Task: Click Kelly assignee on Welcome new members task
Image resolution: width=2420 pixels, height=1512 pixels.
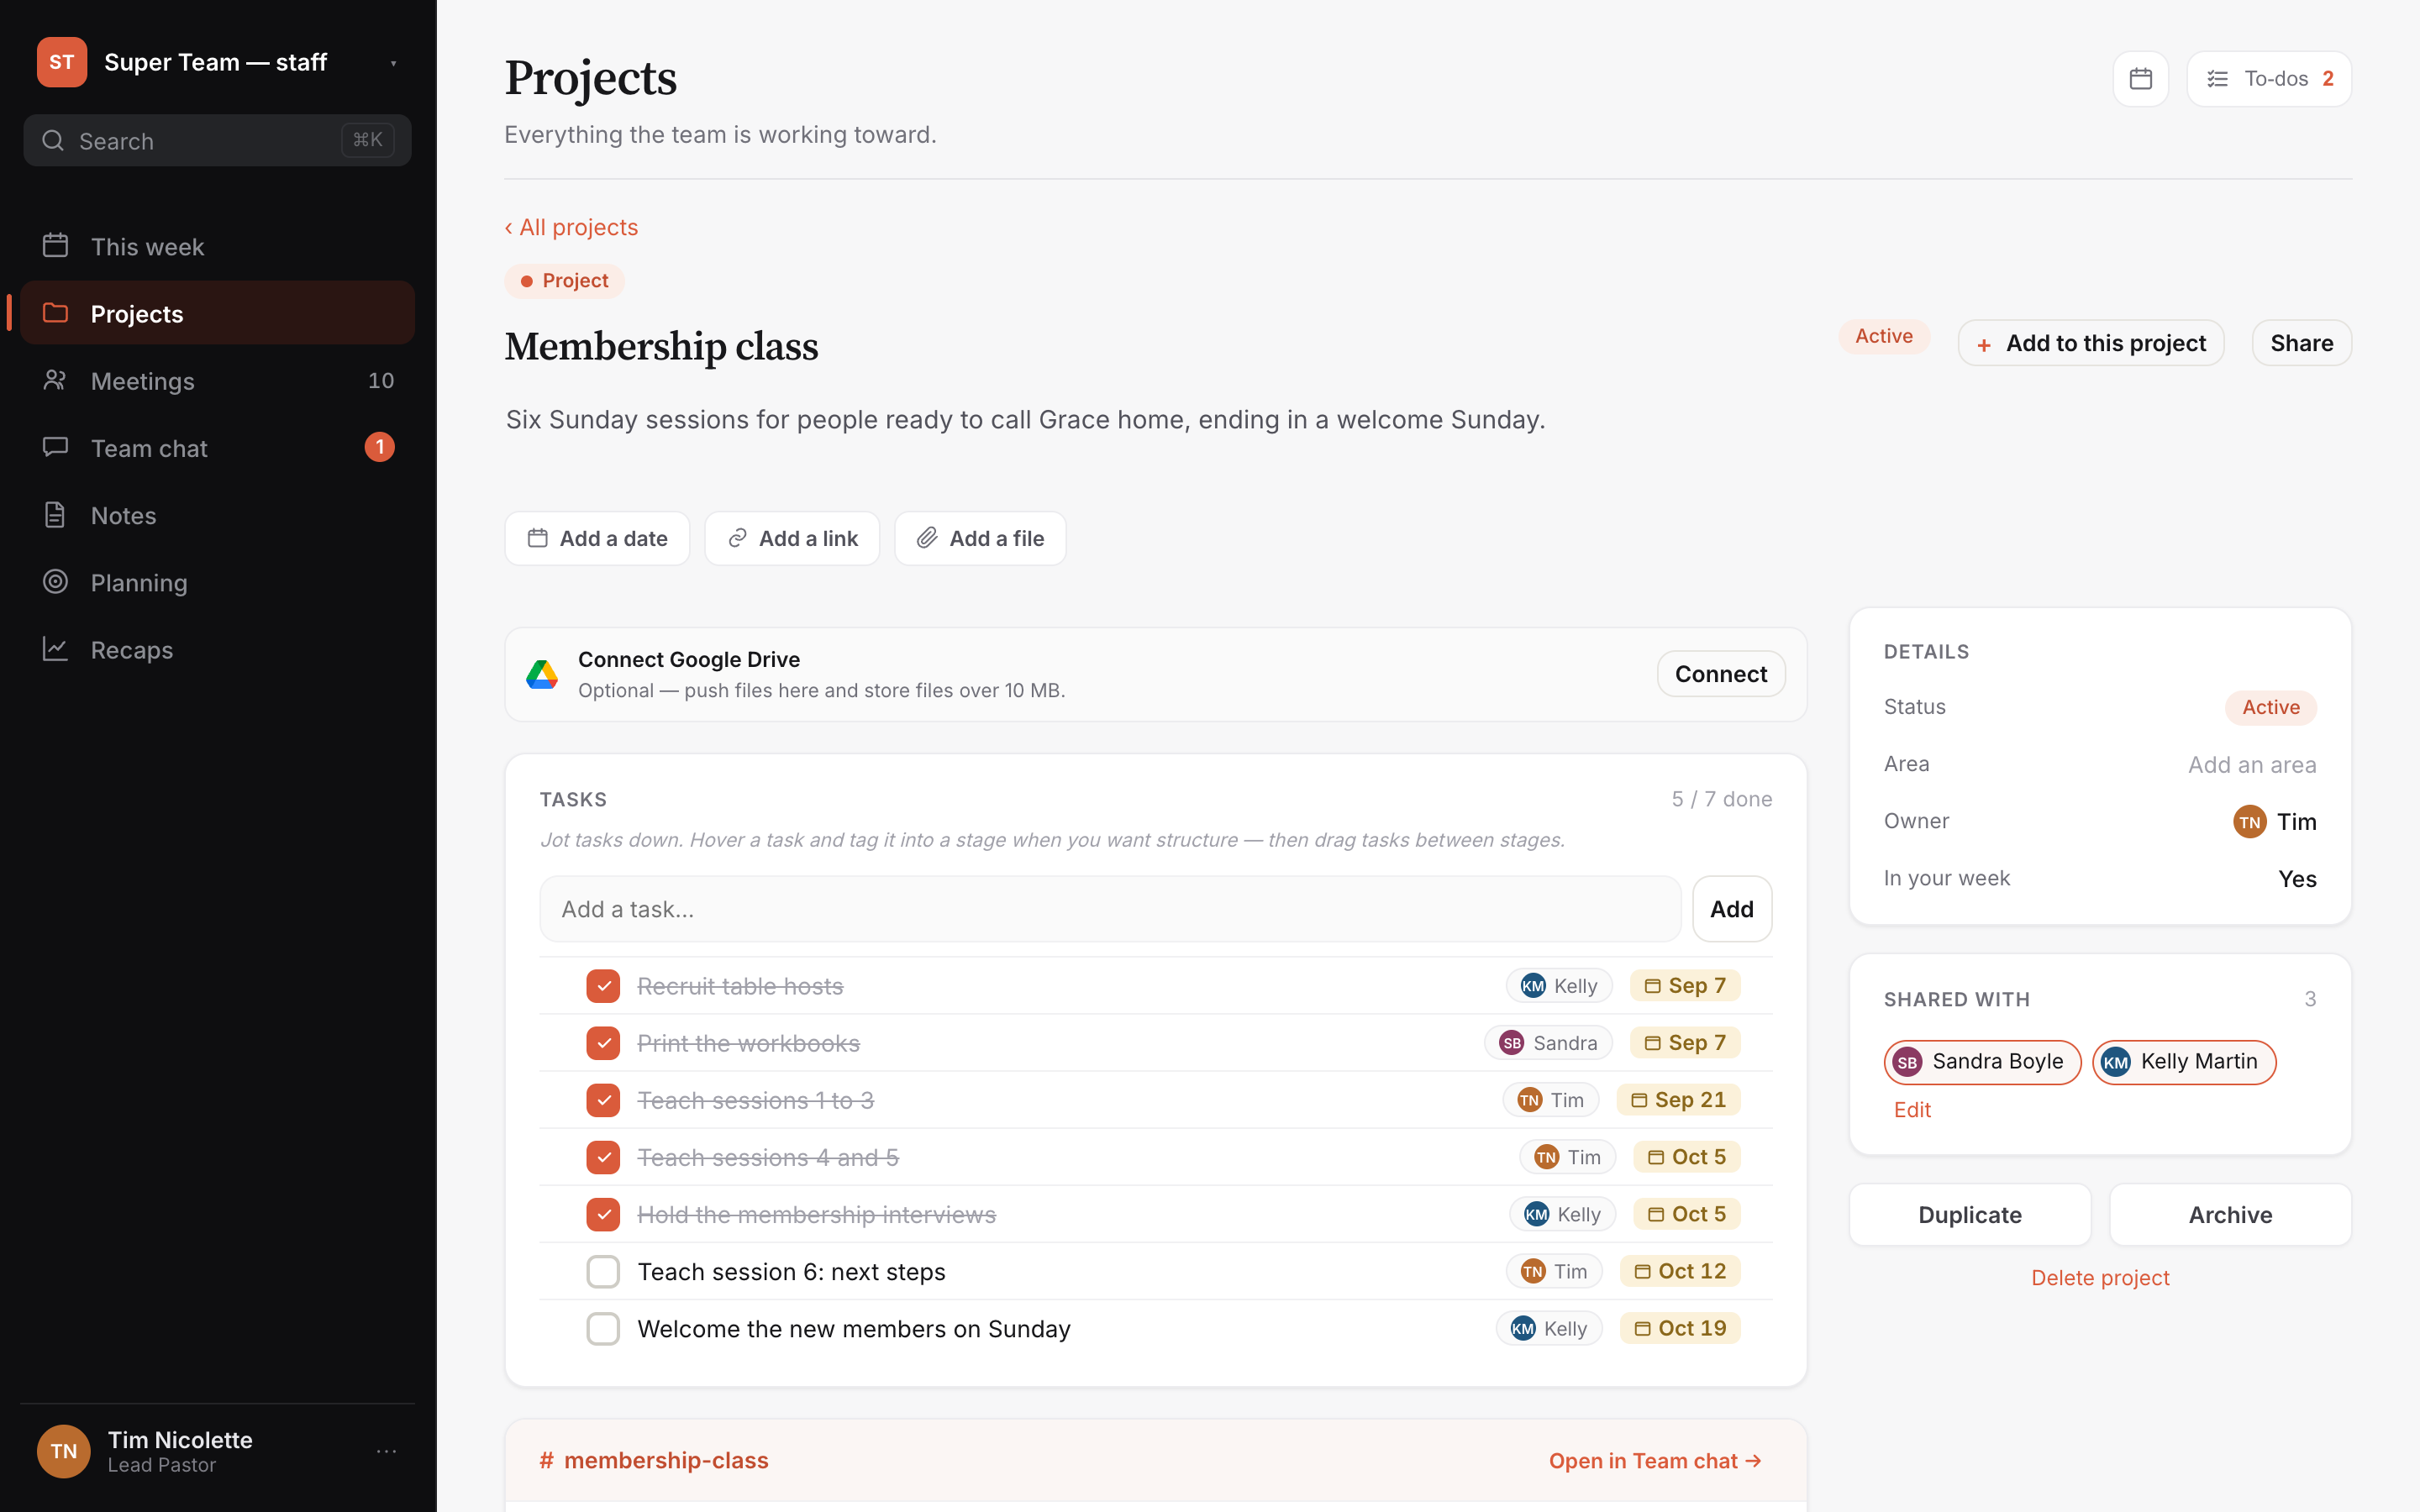Action: tap(1549, 1328)
